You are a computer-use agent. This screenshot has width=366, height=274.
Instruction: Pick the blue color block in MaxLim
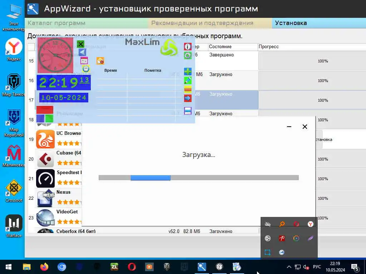(40, 118)
